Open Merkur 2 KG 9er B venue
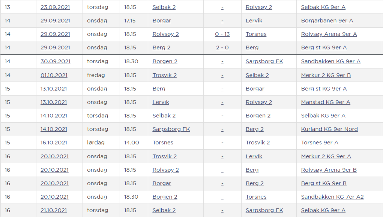 coord(326,75)
